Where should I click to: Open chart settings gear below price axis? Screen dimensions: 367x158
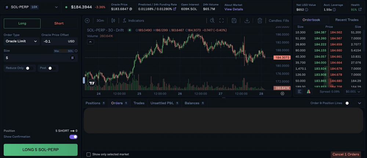[x=283, y=94]
